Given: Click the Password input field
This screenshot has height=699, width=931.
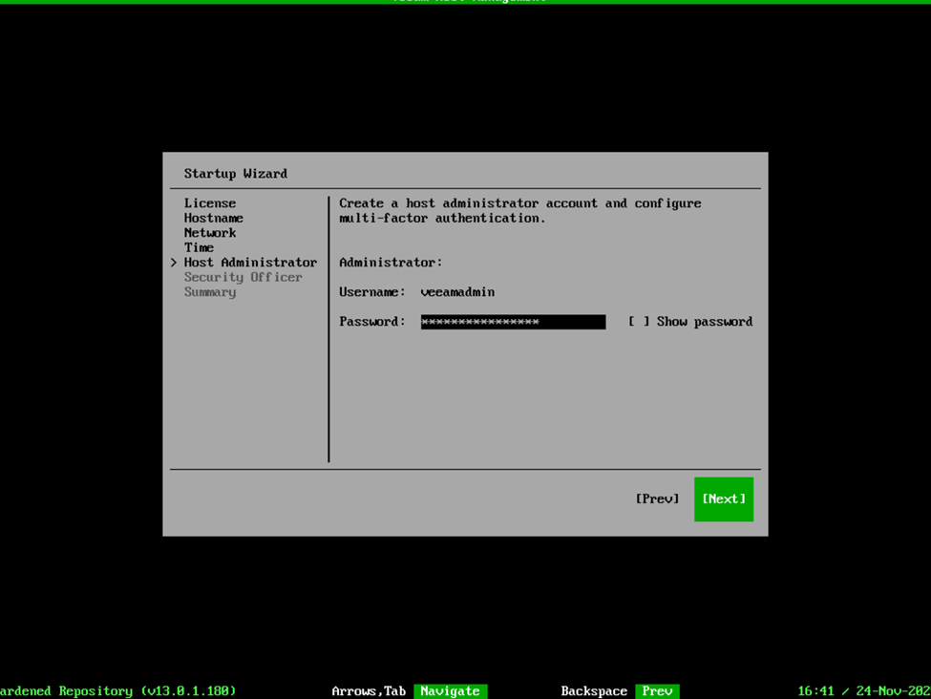Looking at the screenshot, I should click(513, 322).
